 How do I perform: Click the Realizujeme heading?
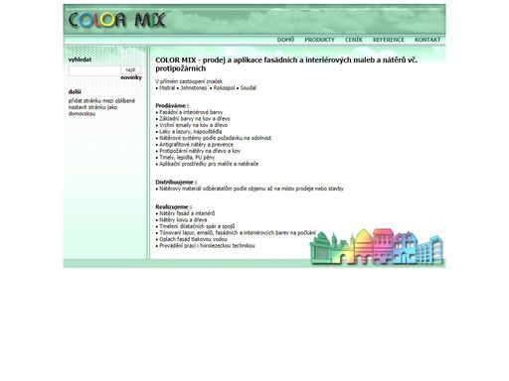[174, 207]
